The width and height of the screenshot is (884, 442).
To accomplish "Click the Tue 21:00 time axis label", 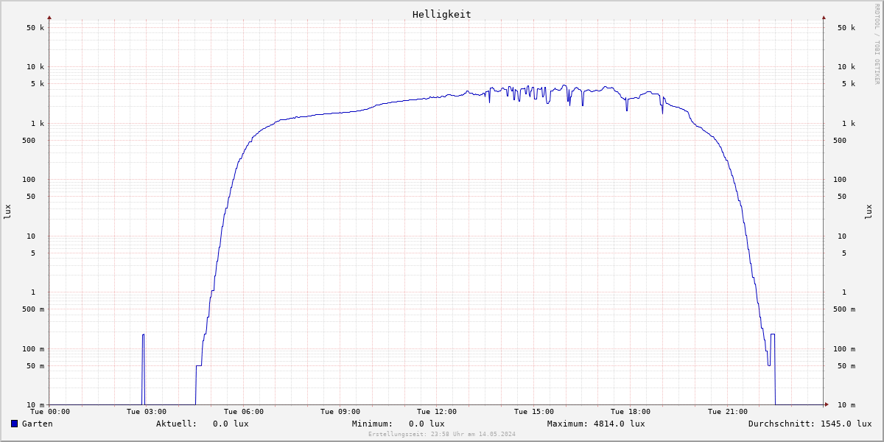I will coord(728,412).
